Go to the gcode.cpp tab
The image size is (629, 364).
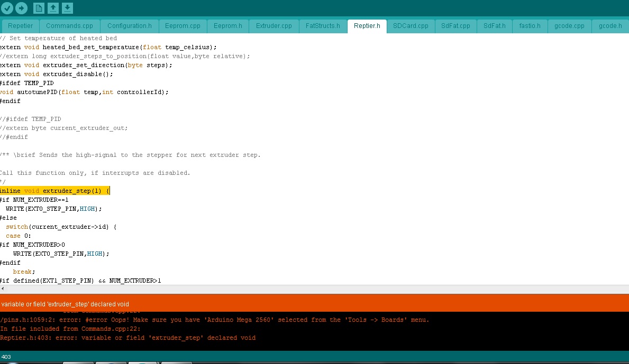pyautogui.click(x=569, y=26)
